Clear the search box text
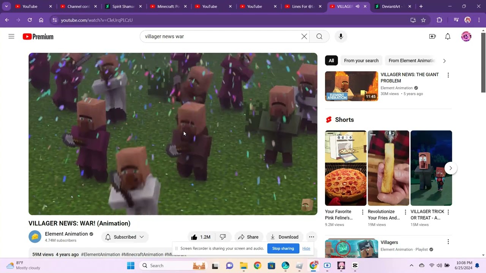The height and width of the screenshot is (273, 486). (x=304, y=36)
